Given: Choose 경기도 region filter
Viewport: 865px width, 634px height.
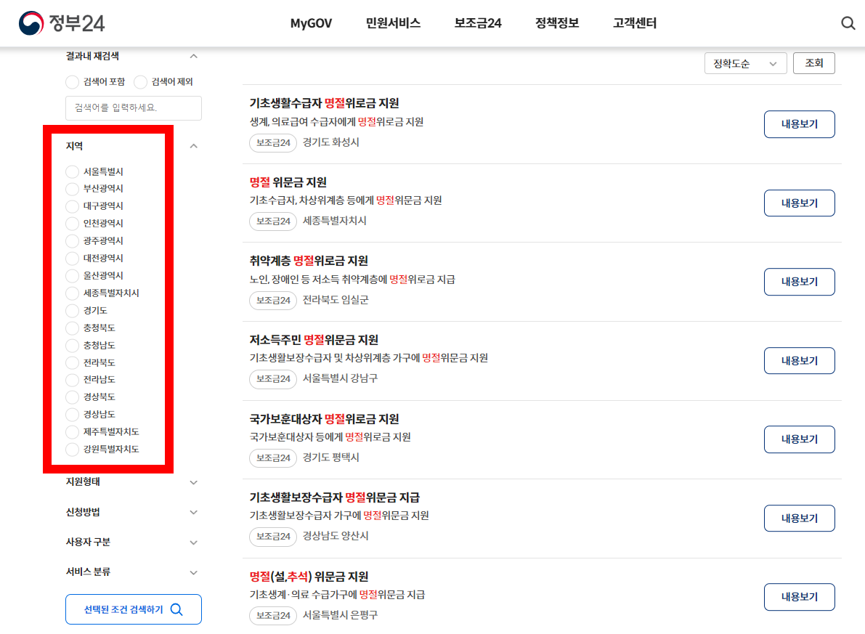Looking at the screenshot, I should [x=72, y=311].
